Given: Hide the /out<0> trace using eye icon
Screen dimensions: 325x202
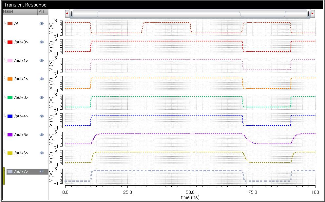Looking at the screenshot, I should (x=42, y=42).
